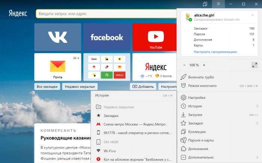Screen dimensions: 262x163
Task: Open synced Дополнения count row
Action: point(224,40)
